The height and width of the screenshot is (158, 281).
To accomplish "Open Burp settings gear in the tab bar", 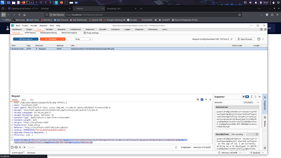I will click(x=265, y=29).
